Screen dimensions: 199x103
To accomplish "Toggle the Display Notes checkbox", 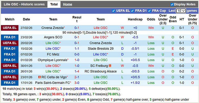I will pyautogui.click(x=172, y=4).
